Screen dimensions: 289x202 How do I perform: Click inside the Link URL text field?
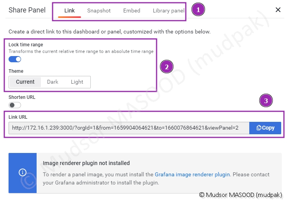coord(129,128)
